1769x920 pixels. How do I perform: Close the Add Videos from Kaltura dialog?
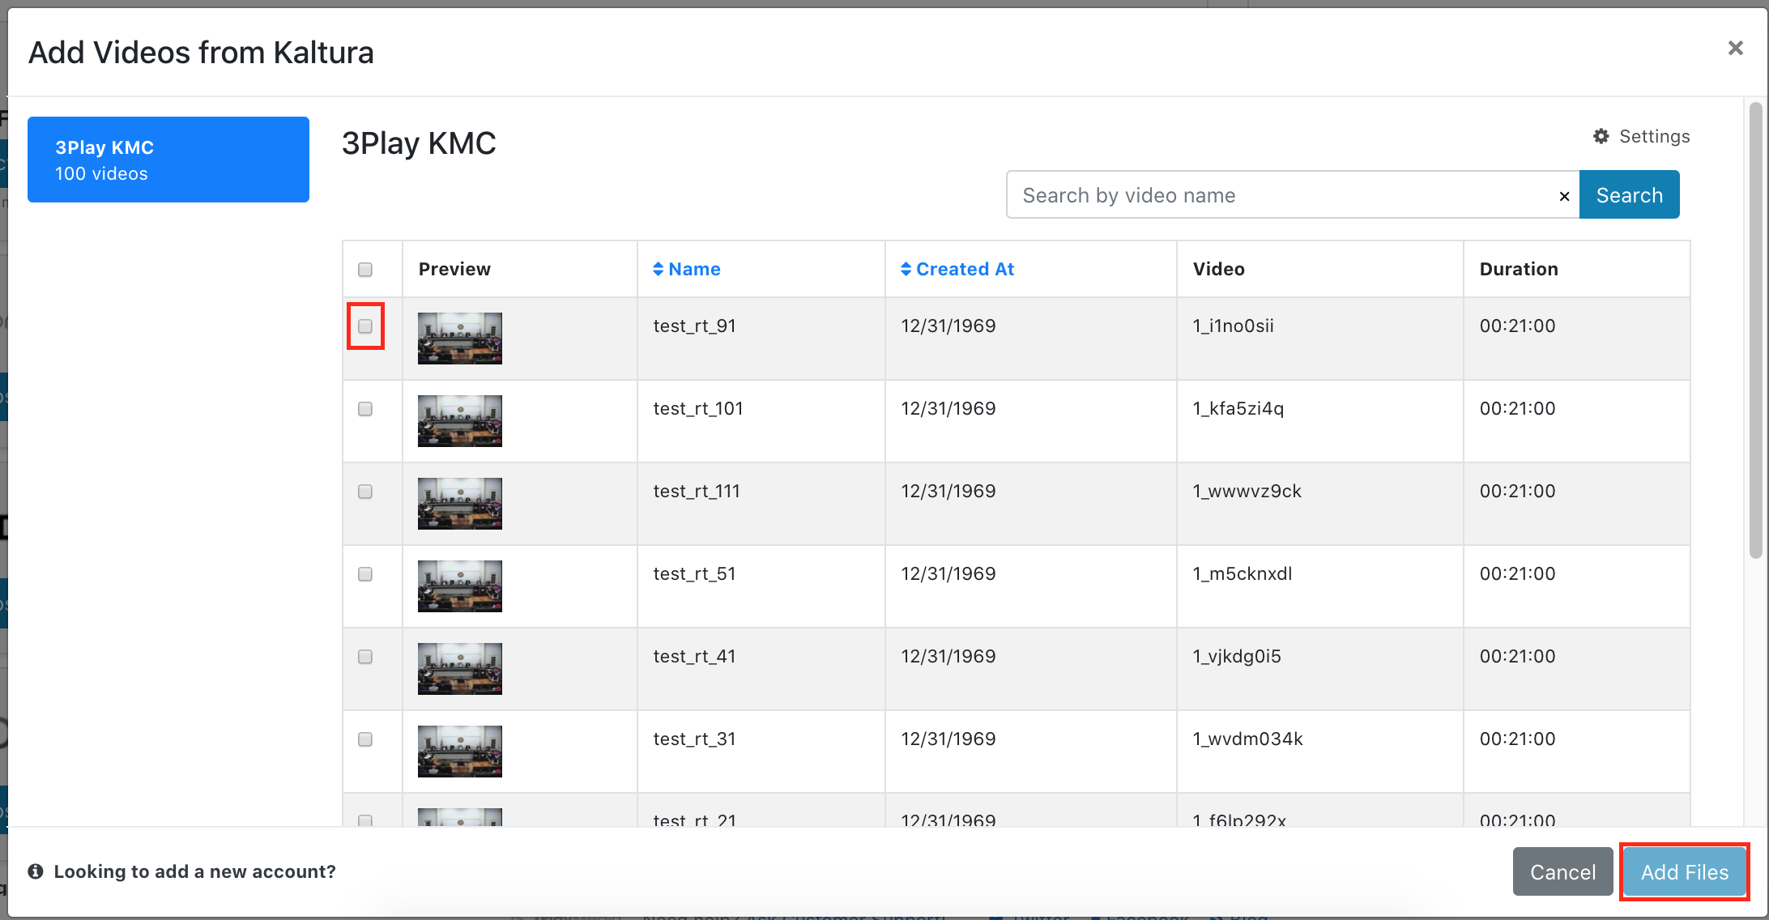(1735, 49)
